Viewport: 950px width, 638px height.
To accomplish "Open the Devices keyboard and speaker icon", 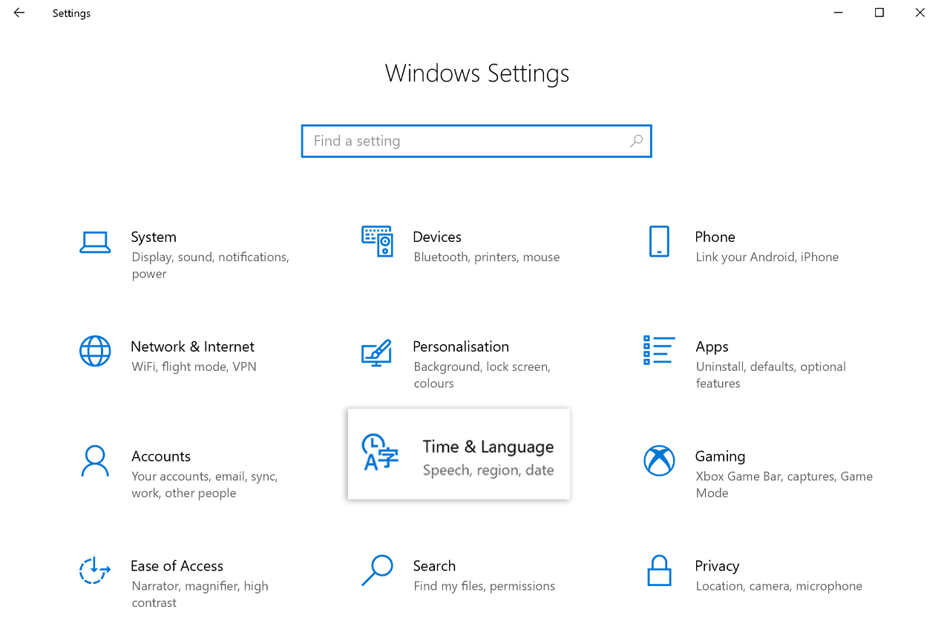I will click(377, 241).
